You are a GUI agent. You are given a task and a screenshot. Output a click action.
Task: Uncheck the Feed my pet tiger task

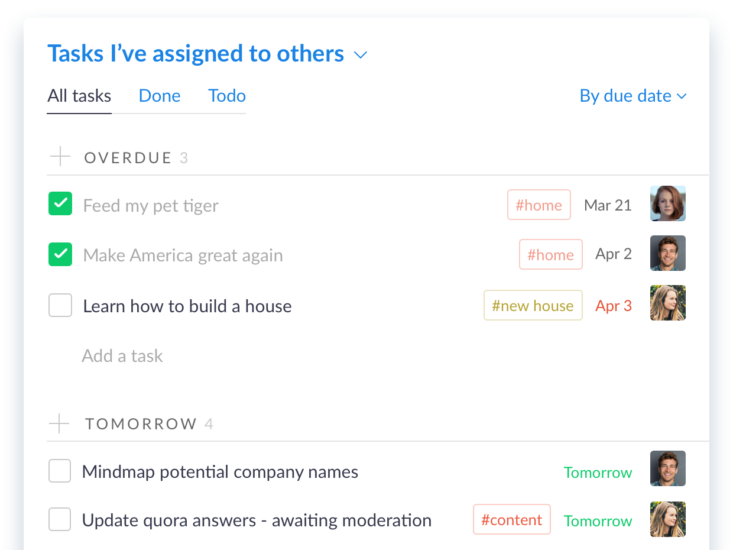pos(60,203)
